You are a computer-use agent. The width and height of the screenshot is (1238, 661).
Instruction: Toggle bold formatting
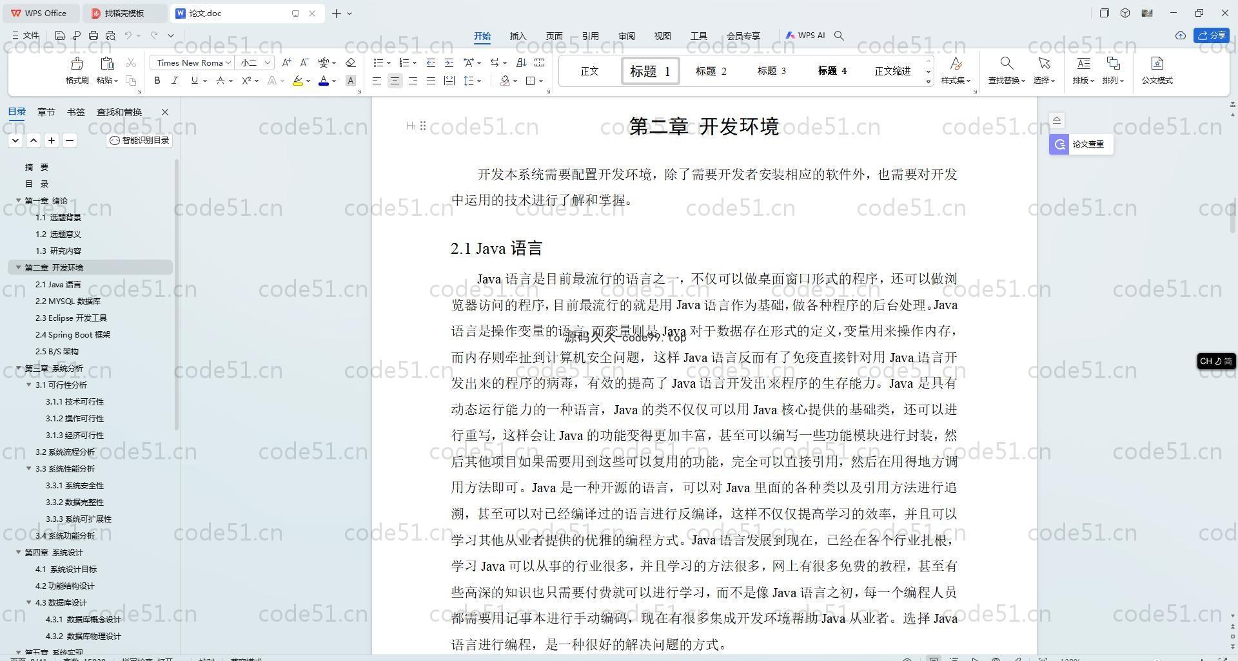click(157, 81)
